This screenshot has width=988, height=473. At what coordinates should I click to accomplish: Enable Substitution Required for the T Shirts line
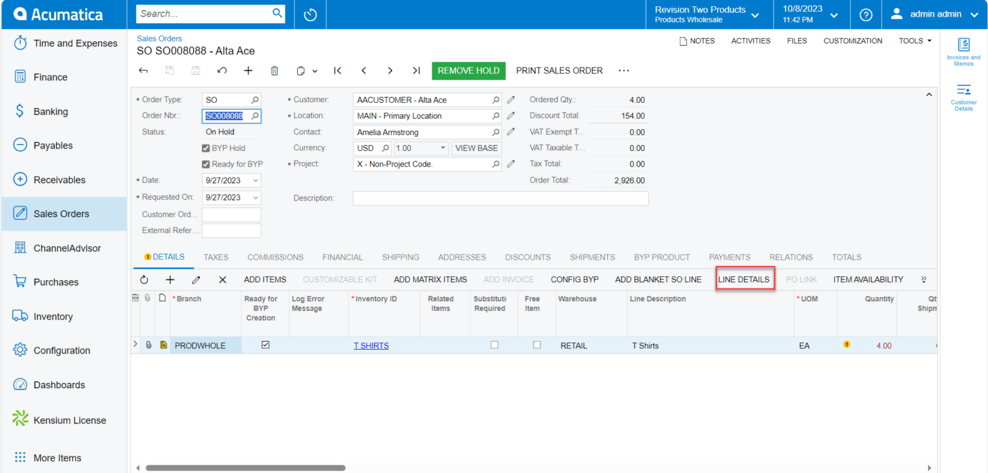(494, 345)
